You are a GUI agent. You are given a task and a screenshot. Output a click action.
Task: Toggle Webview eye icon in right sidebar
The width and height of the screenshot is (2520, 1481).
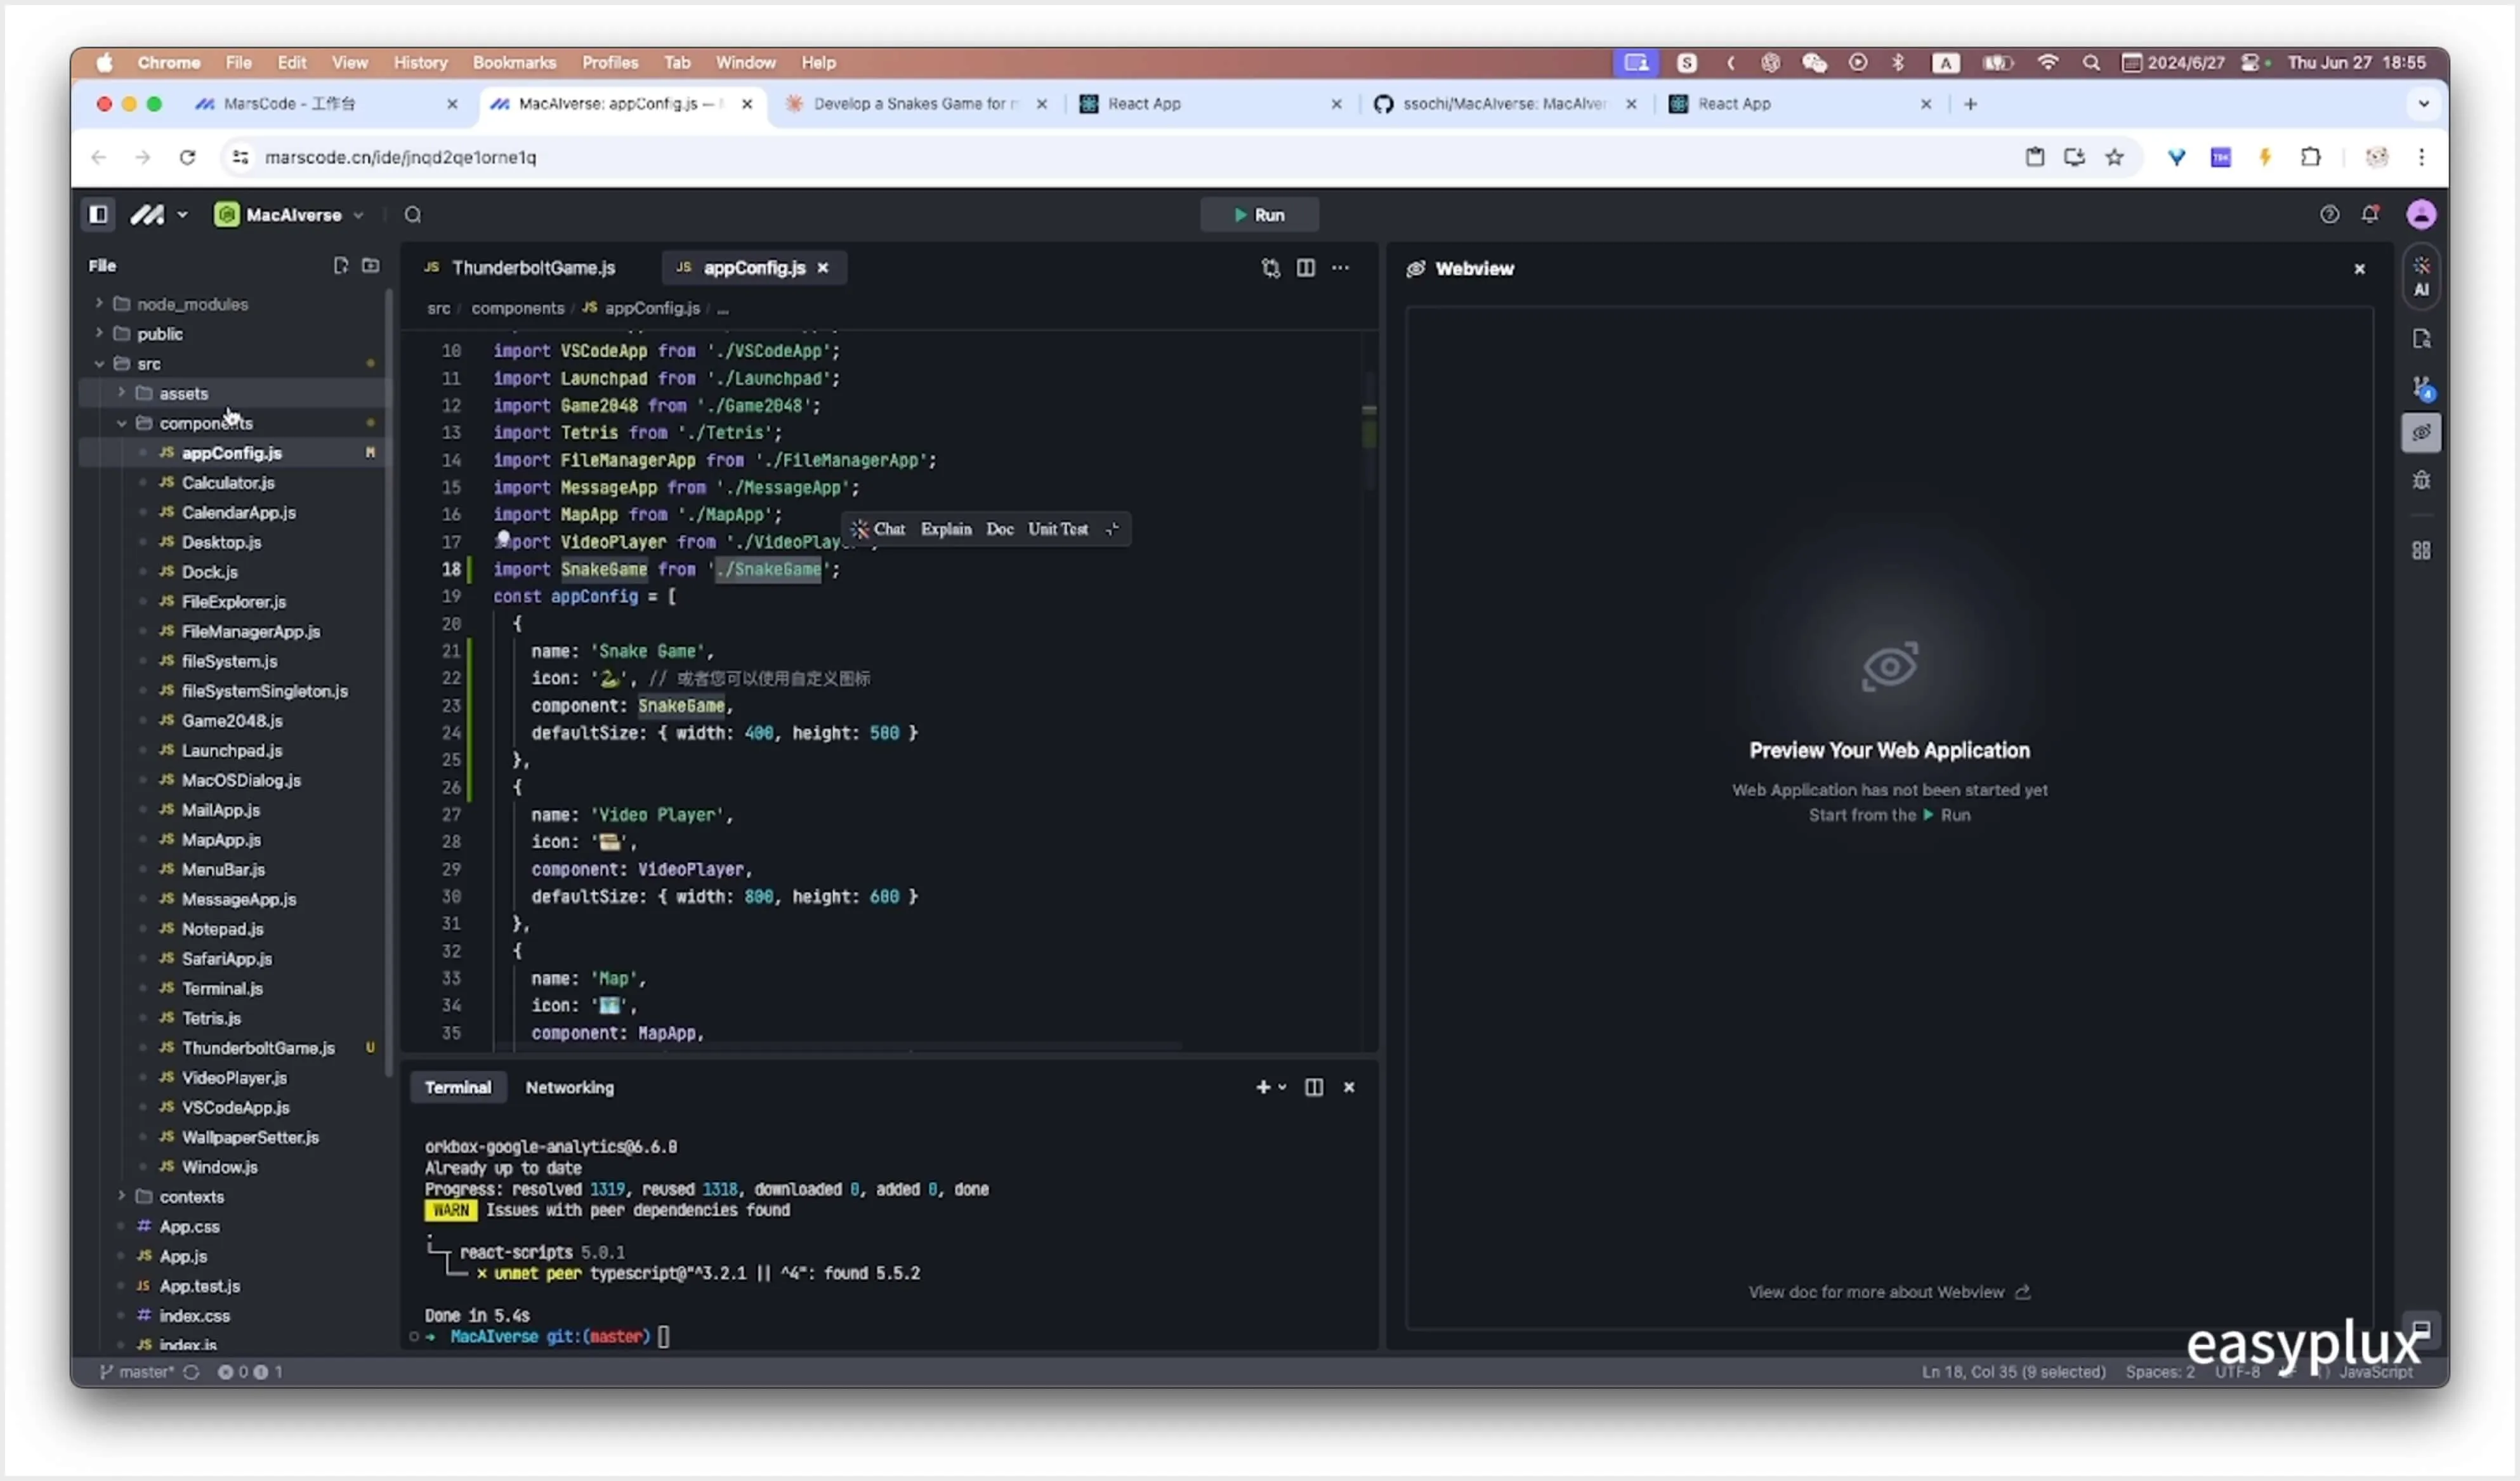point(2422,433)
